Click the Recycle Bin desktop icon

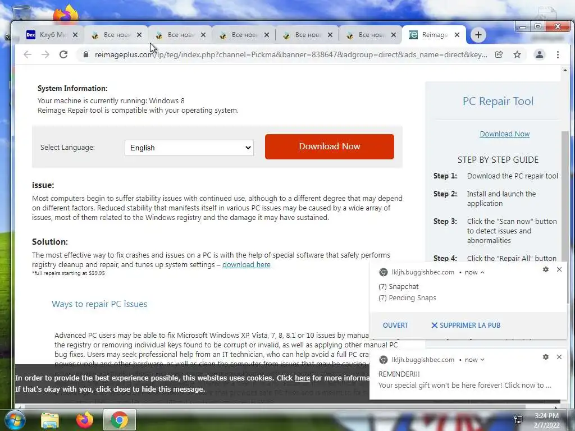pyautogui.click(x=22, y=13)
